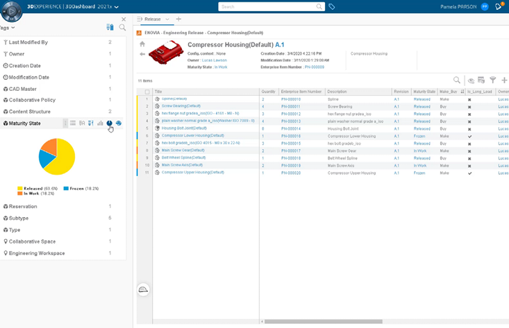
Task: Click the ENOVIA app icon in widget header
Action: (139, 33)
